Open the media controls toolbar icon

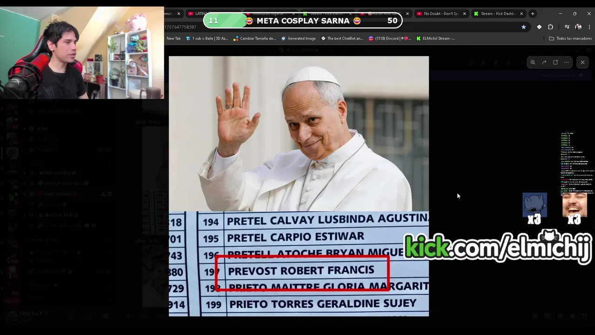click(567, 27)
